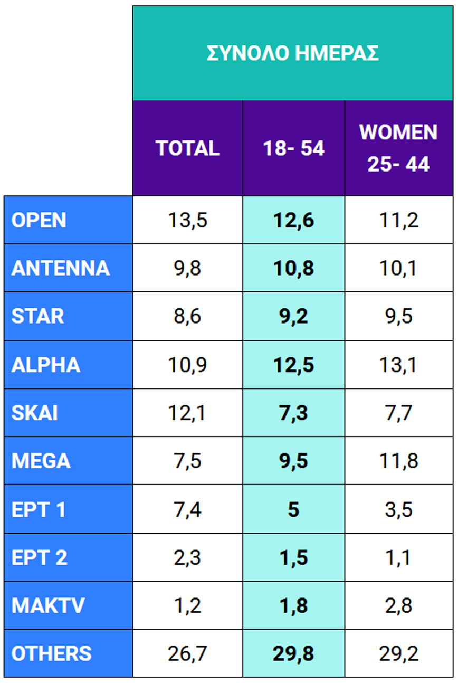Select the SKAI row label
Screen dimensions: 458x683
coord(34,413)
